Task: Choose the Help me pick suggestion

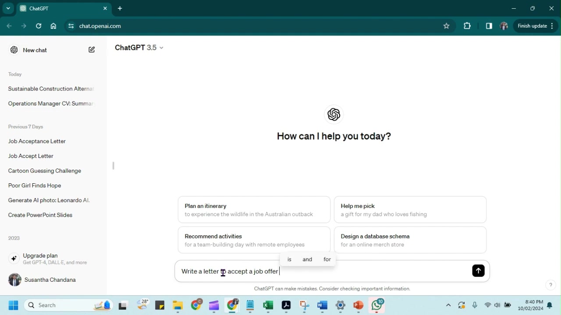Action: 410,210
